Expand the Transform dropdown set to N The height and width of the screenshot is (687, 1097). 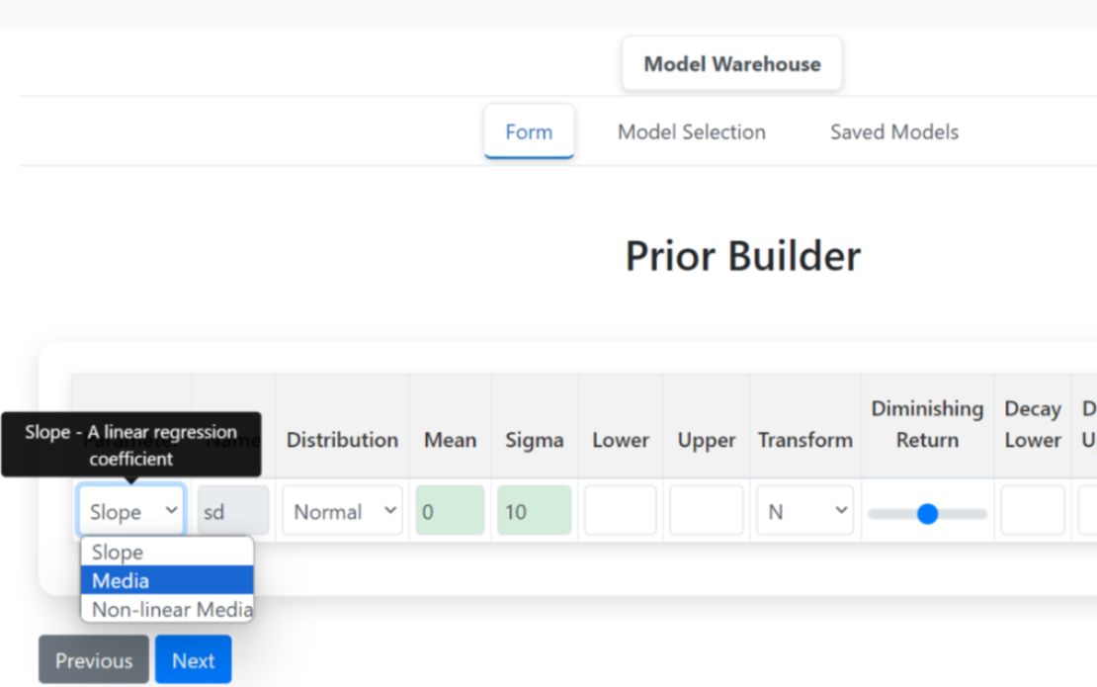(804, 511)
